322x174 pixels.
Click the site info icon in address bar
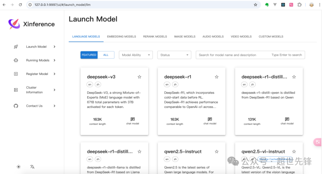pos(30,5)
